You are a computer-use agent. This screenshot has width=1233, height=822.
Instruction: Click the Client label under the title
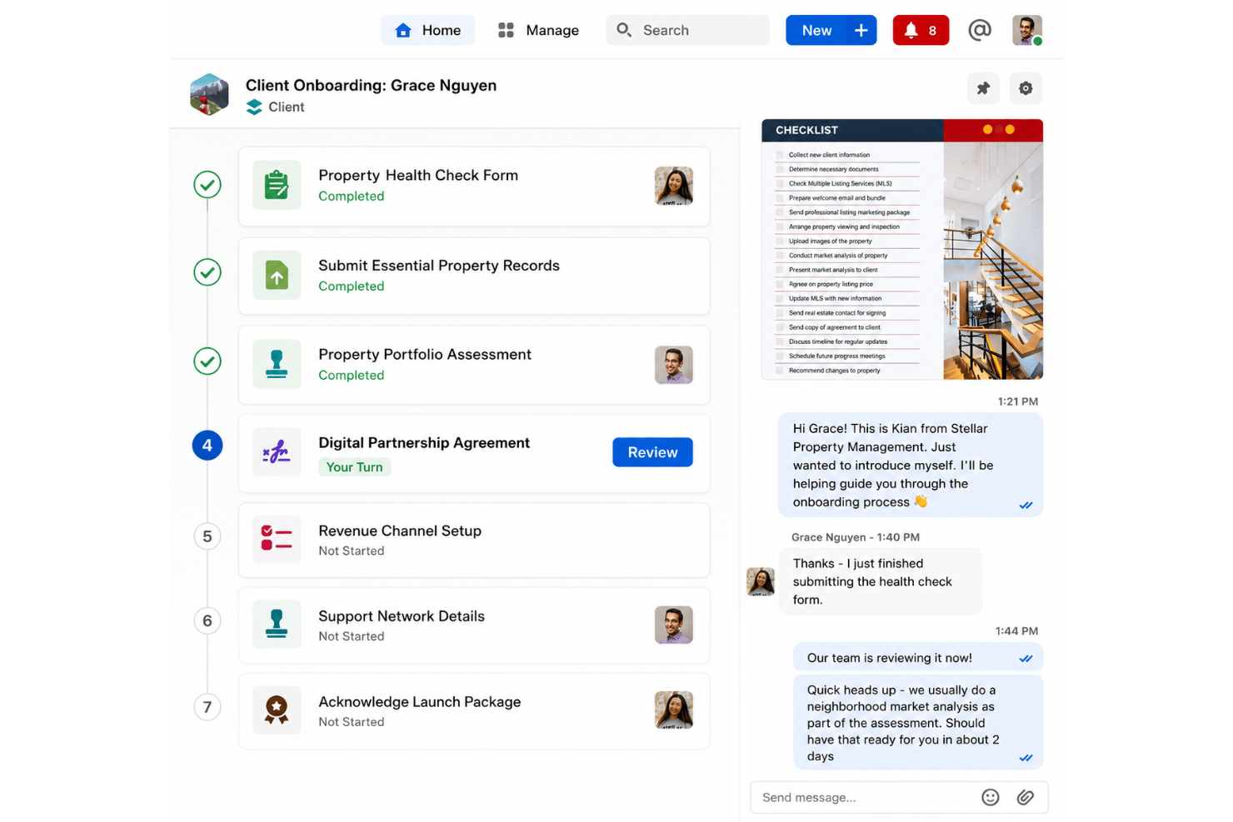click(287, 107)
